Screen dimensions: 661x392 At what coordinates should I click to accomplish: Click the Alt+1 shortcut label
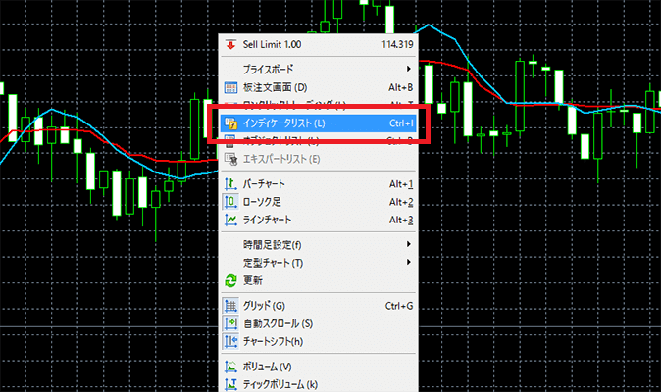point(401,184)
